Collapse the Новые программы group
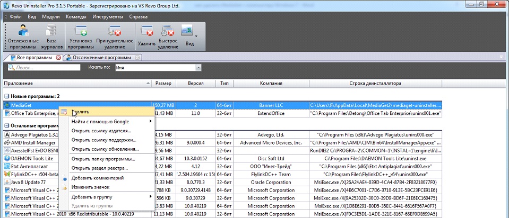Viewport: 509px width, 218px height. point(6,96)
